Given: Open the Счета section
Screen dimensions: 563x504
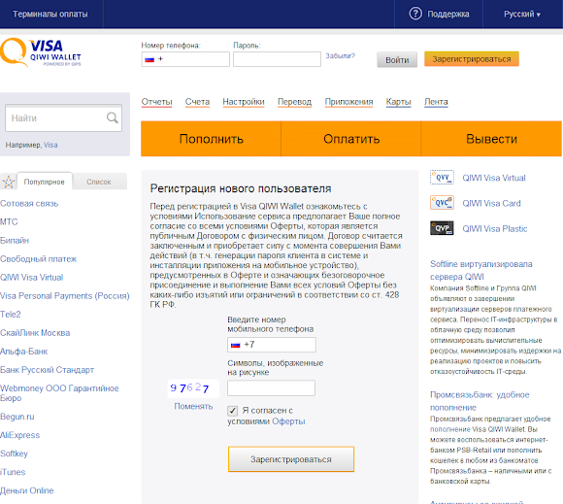Looking at the screenshot, I should coord(197,102).
